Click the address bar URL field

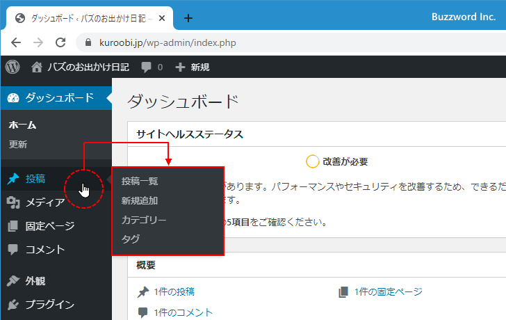point(291,42)
